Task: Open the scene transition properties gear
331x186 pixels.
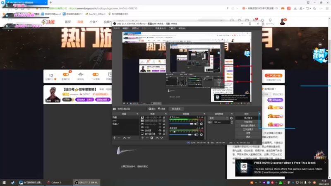Action: [x=231, y=118]
